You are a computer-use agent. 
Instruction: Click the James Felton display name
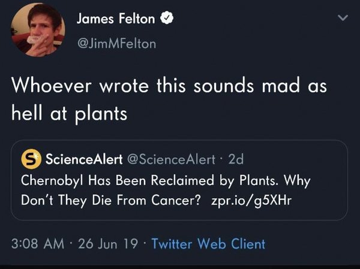116,19
